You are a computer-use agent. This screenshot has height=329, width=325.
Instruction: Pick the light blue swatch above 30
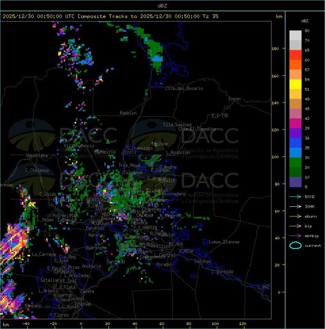click(x=295, y=152)
